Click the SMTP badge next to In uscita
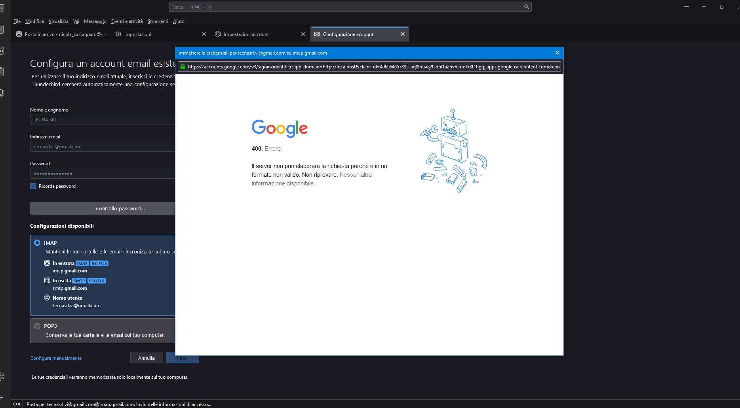The height and width of the screenshot is (408, 740). [79, 281]
